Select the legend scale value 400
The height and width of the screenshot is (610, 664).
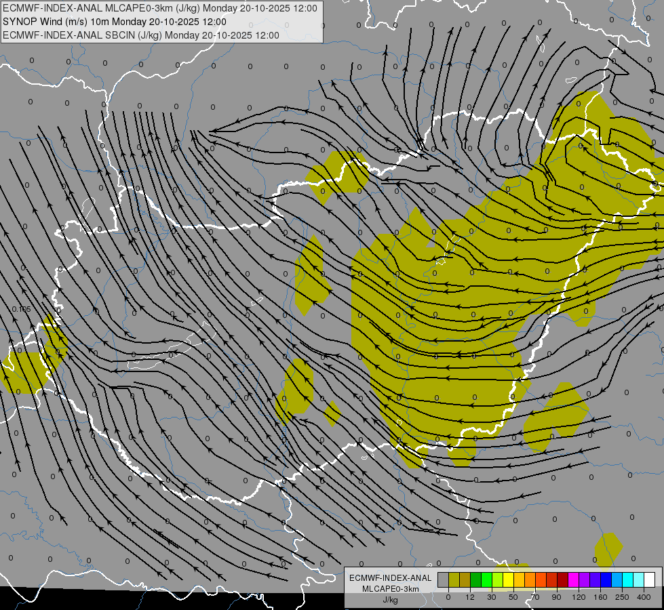coord(644,597)
